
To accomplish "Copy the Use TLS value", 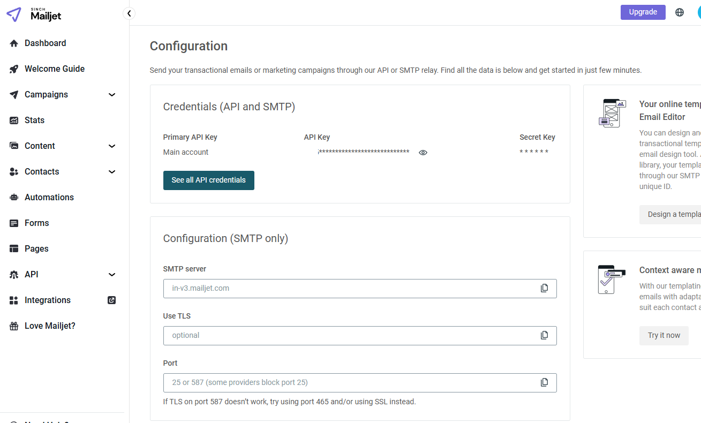I will pos(544,335).
